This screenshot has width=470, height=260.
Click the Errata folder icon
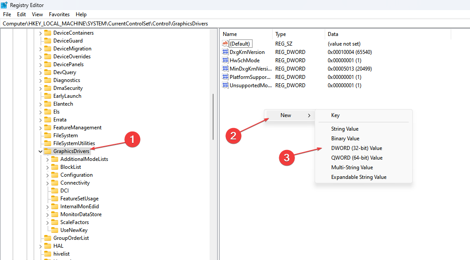point(48,120)
